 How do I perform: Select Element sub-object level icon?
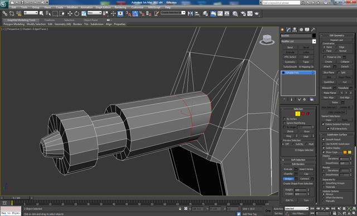tap(308, 114)
